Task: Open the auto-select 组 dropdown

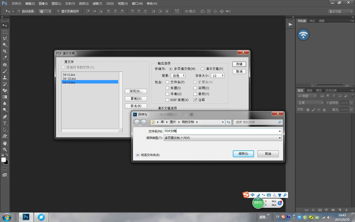Action: point(45,11)
